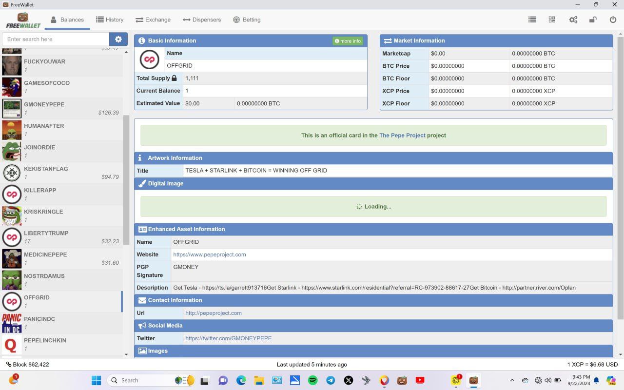
Task: Click 1 XCP = $6.68 USD status text
Action: (x=592, y=364)
